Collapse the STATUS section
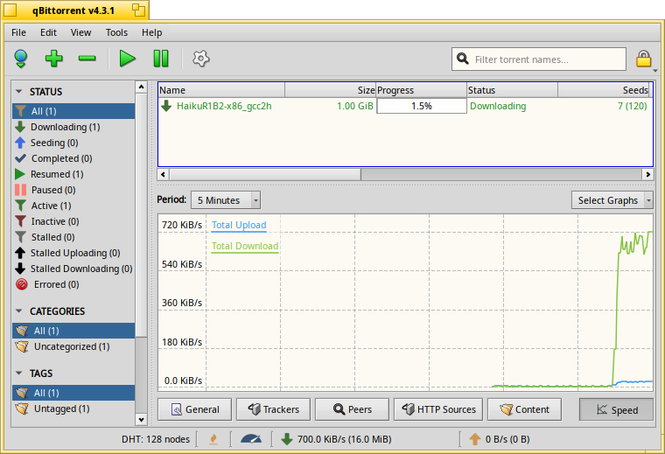665x454 pixels. pos(18,91)
